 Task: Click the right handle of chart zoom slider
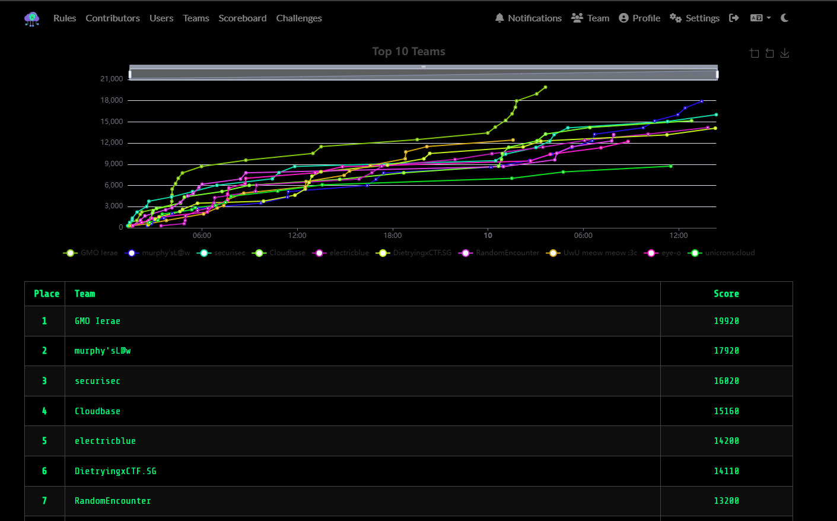click(717, 74)
